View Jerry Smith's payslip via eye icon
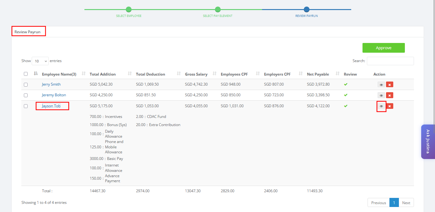Screen dimensions: 435x212 pyautogui.click(x=381, y=84)
